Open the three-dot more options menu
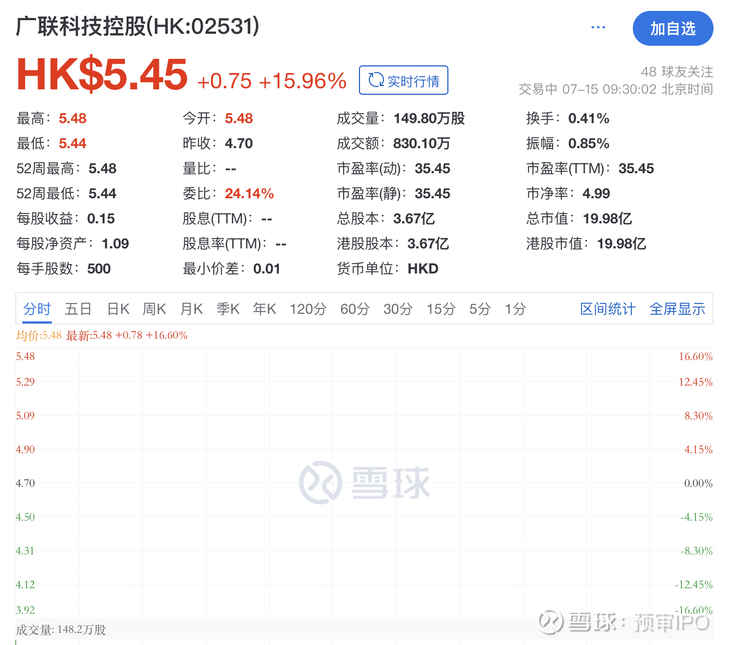 coord(598,28)
